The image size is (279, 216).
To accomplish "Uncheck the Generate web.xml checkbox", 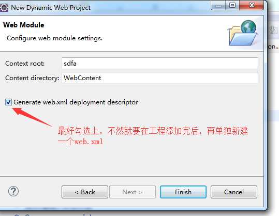I will (x=8, y=102).
